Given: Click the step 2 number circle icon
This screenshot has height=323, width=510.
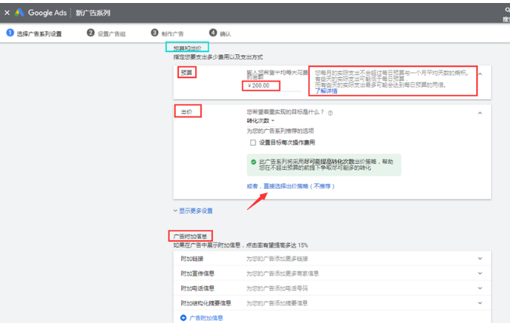Looking at the screenshot, I should (x=91, y=33).
